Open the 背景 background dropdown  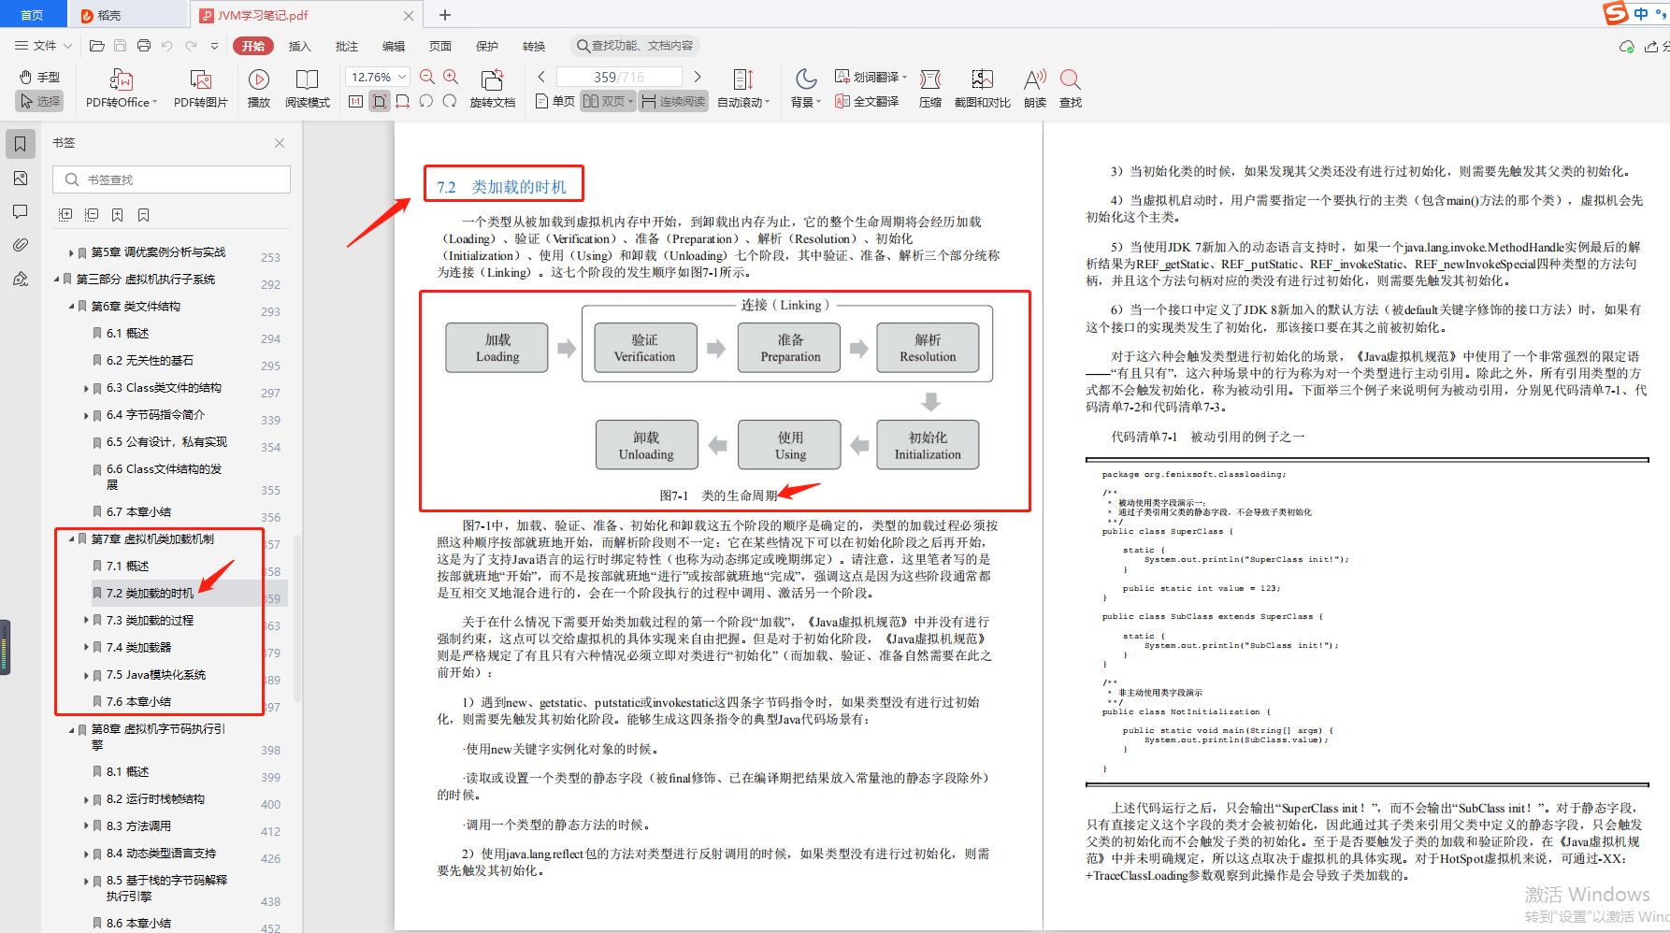tap(806, 89)
